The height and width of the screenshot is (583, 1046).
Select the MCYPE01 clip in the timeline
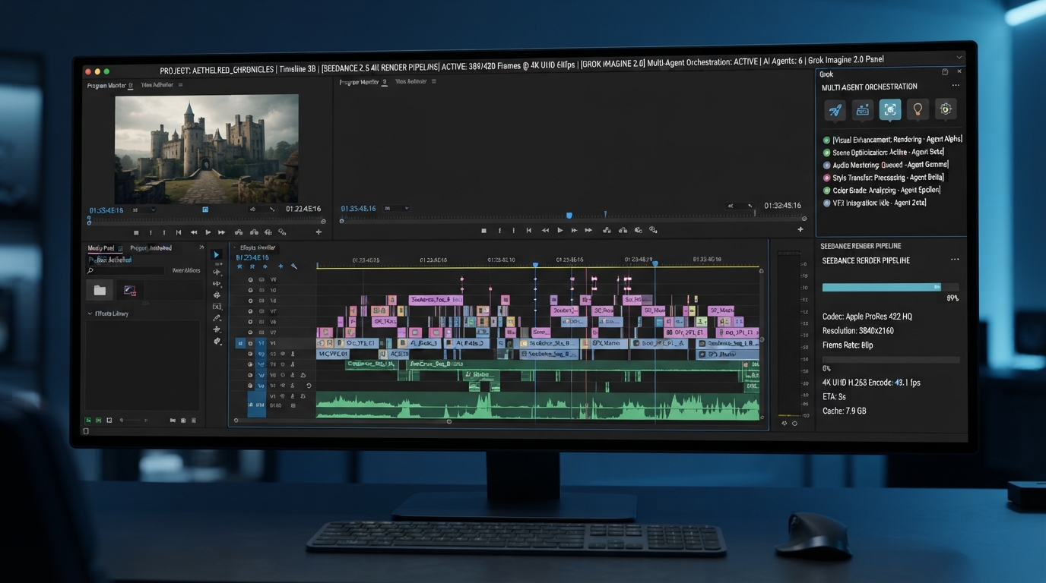(x=333, y=355)
